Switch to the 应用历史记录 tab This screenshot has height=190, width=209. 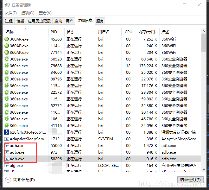[39, 21]
